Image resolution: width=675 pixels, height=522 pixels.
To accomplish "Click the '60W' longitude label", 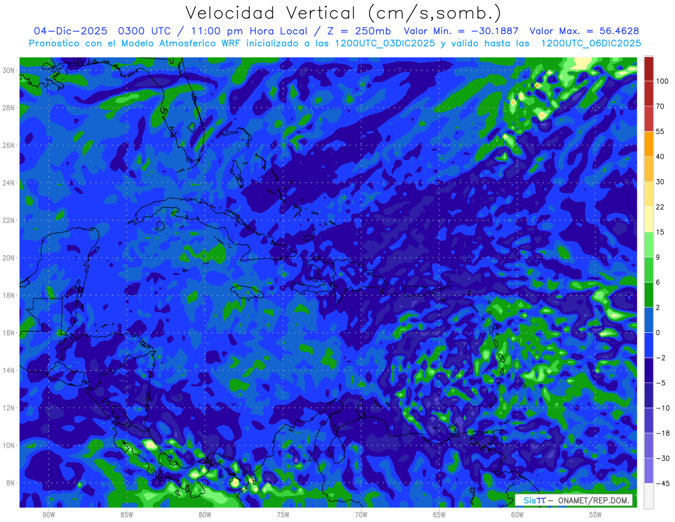I will point(517,515).
